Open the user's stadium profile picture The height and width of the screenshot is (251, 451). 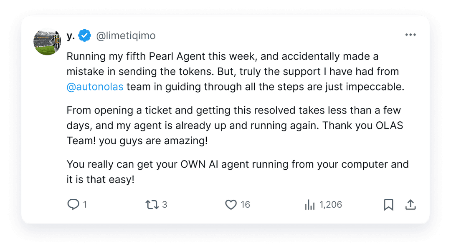47,42
